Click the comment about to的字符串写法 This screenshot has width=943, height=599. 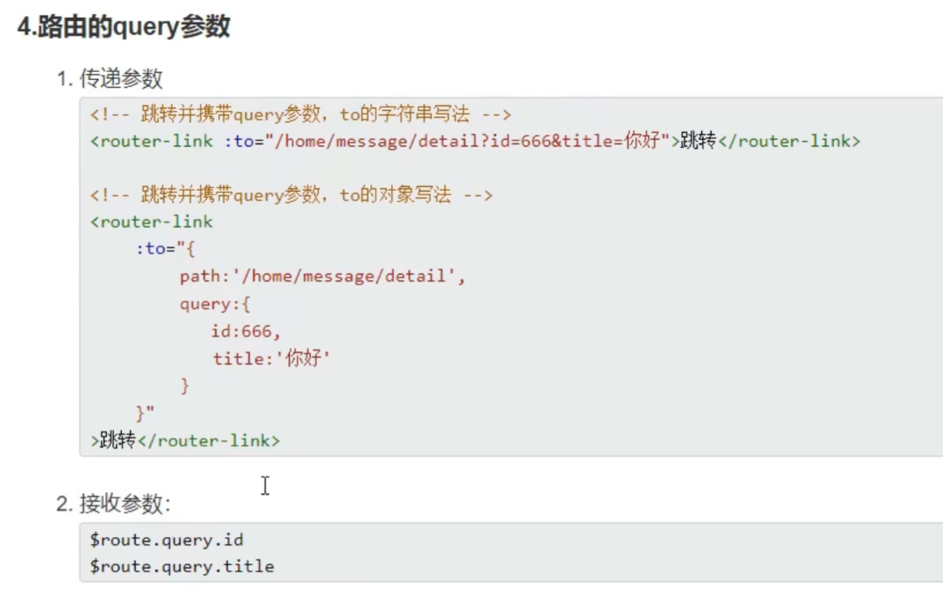click(x=300, y=115)
